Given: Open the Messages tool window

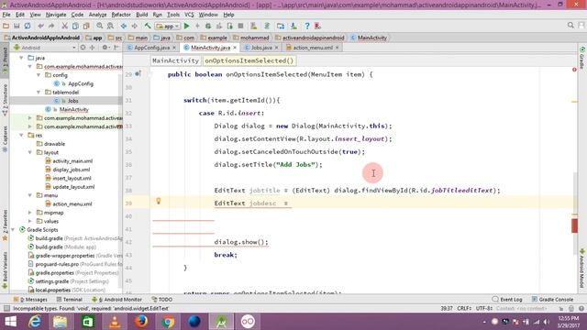Looking at the screenshot, I should click(x=30, y=300).
